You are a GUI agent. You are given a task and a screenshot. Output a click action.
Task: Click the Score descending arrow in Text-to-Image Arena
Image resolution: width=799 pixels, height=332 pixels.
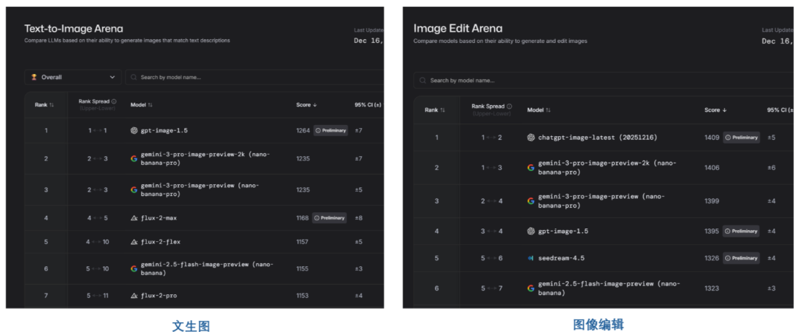coord(315,105)
